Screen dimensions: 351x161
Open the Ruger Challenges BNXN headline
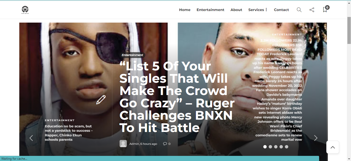tap(177, 97)
